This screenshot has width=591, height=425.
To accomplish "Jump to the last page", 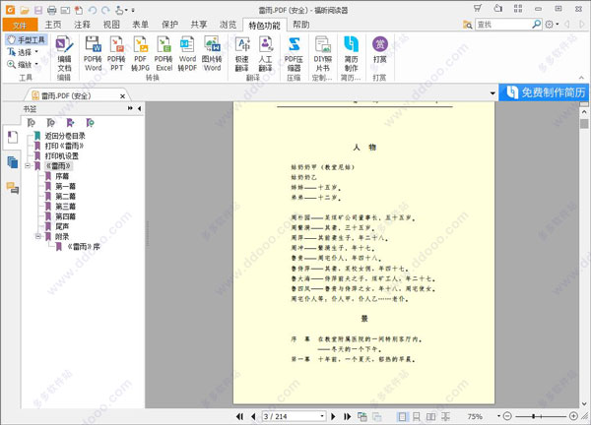I will [x=347, y=416].
